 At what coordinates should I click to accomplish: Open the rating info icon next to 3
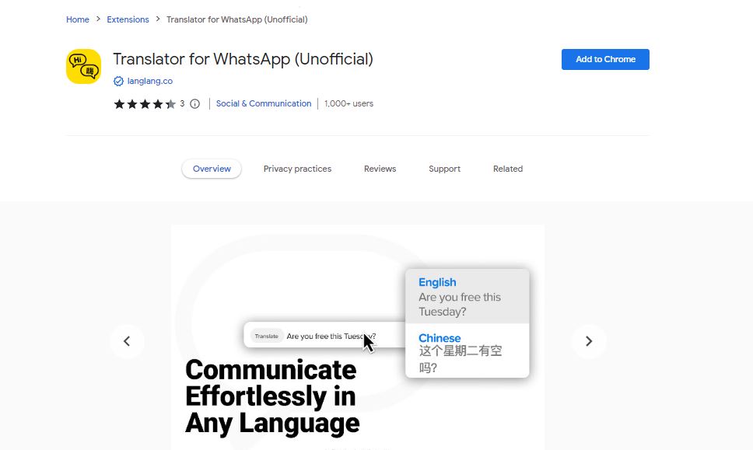194,103
